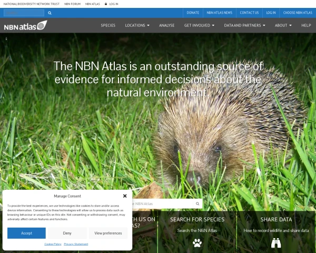316x253 pixels.
Task: Click the small info icon on hero image
Action: pos(6,38)
